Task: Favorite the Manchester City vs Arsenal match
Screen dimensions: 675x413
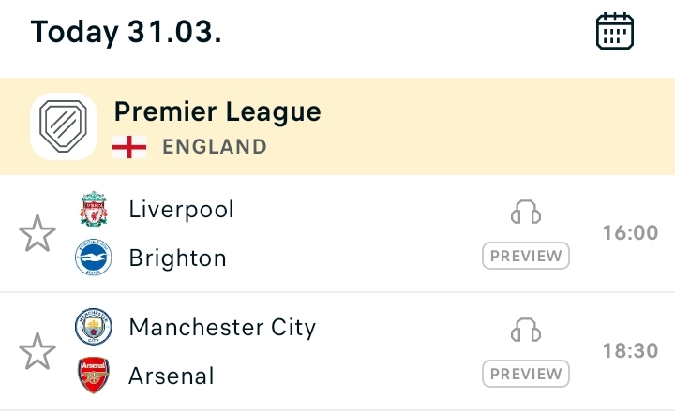Action: coord(37,351)
